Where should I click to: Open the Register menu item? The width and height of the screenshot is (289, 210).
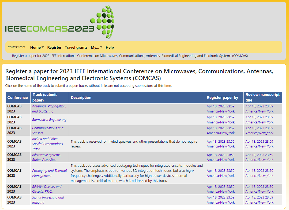pyautogui.click(x=54, y=48)
